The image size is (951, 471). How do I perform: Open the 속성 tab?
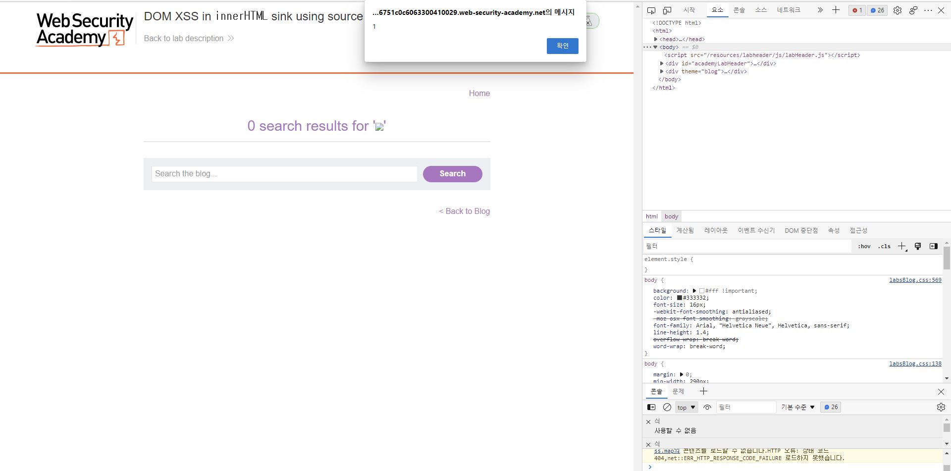[x=834, y=230]
